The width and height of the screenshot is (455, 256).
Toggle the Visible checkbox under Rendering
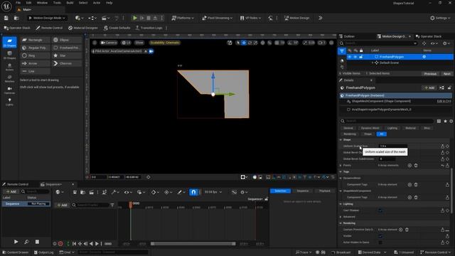(380, 236)
